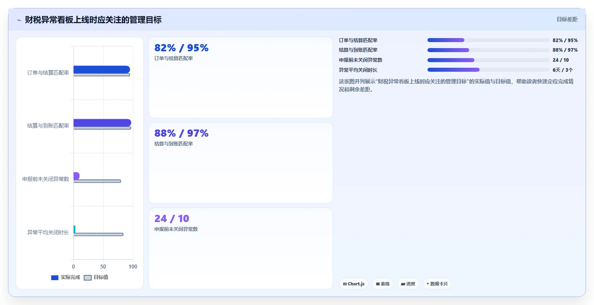Click the 申报前未关闭异常数 progress bar
594x305 pixels.
[488, 60]
